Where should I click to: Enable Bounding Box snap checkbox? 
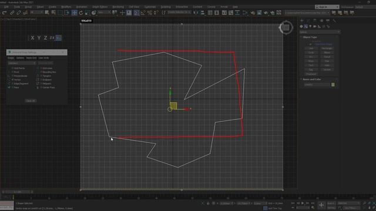coord(41,72)
